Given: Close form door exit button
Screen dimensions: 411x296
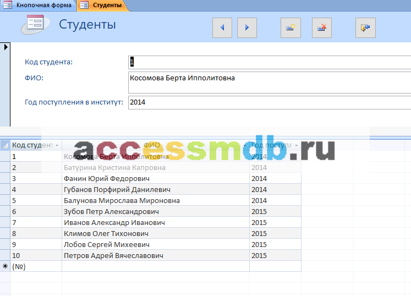Looking at the screenshot, I should [365, 28].
